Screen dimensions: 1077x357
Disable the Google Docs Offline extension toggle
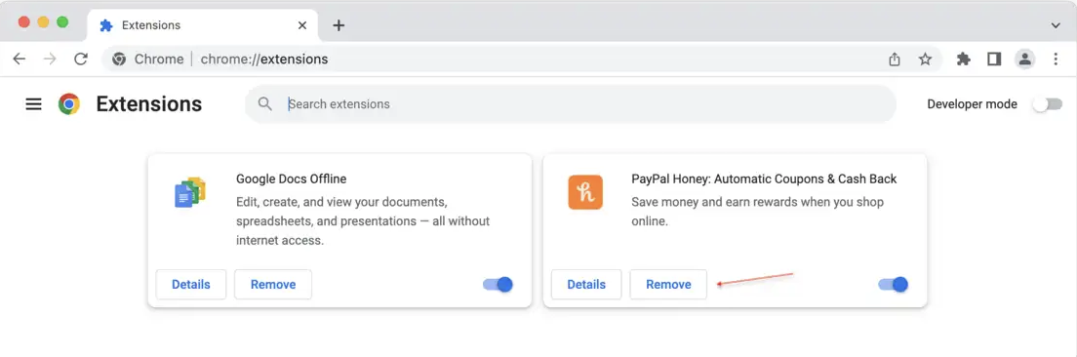[x=498, y=284]
